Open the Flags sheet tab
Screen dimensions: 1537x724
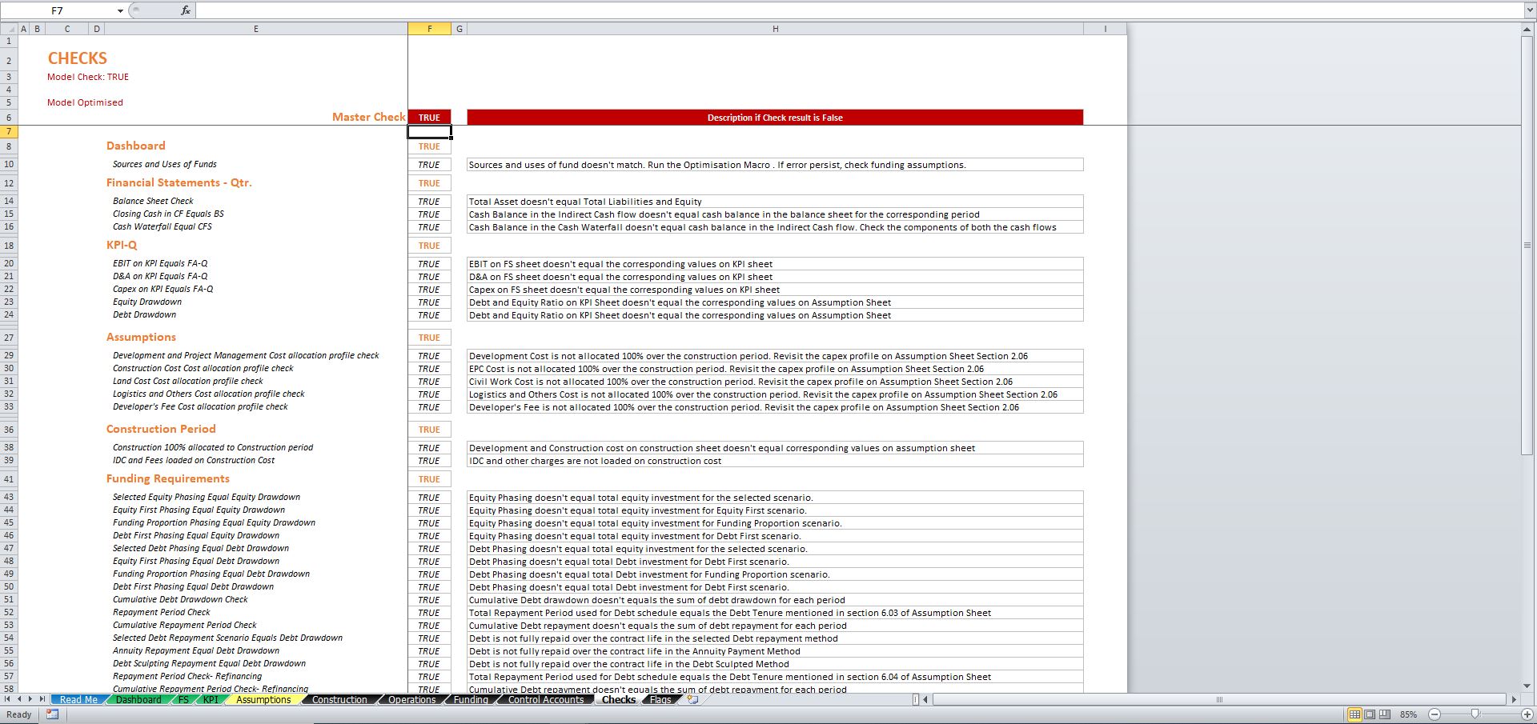coord(660,699)
